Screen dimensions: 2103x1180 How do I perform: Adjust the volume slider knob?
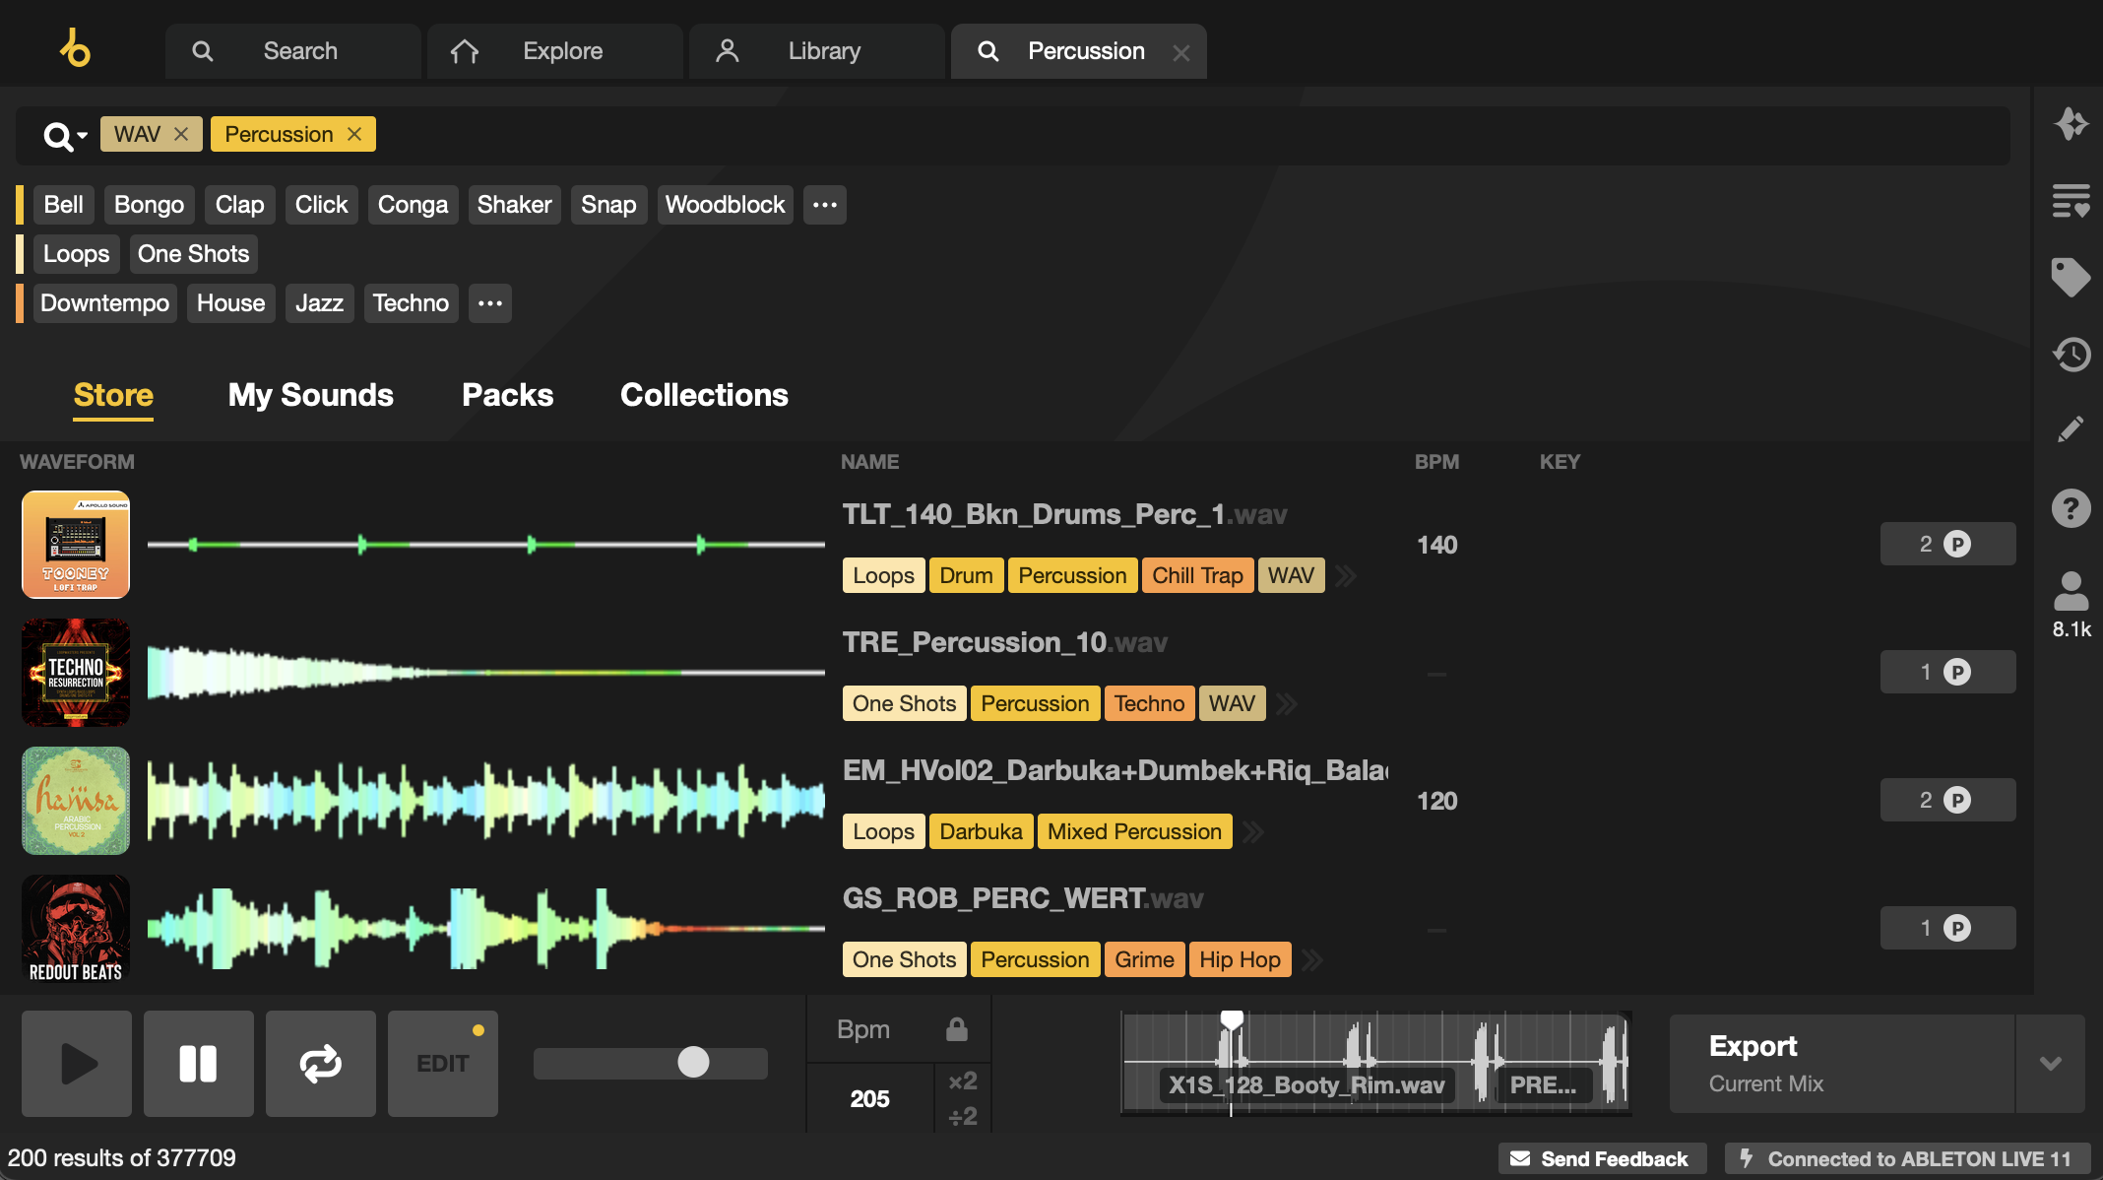(x=693, y=1062)
